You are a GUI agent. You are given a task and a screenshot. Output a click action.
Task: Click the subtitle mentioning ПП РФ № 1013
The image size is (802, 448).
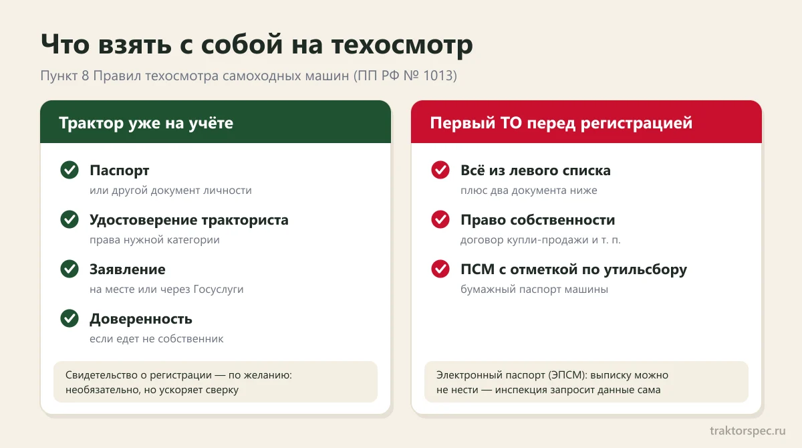(x=249, y=76)
